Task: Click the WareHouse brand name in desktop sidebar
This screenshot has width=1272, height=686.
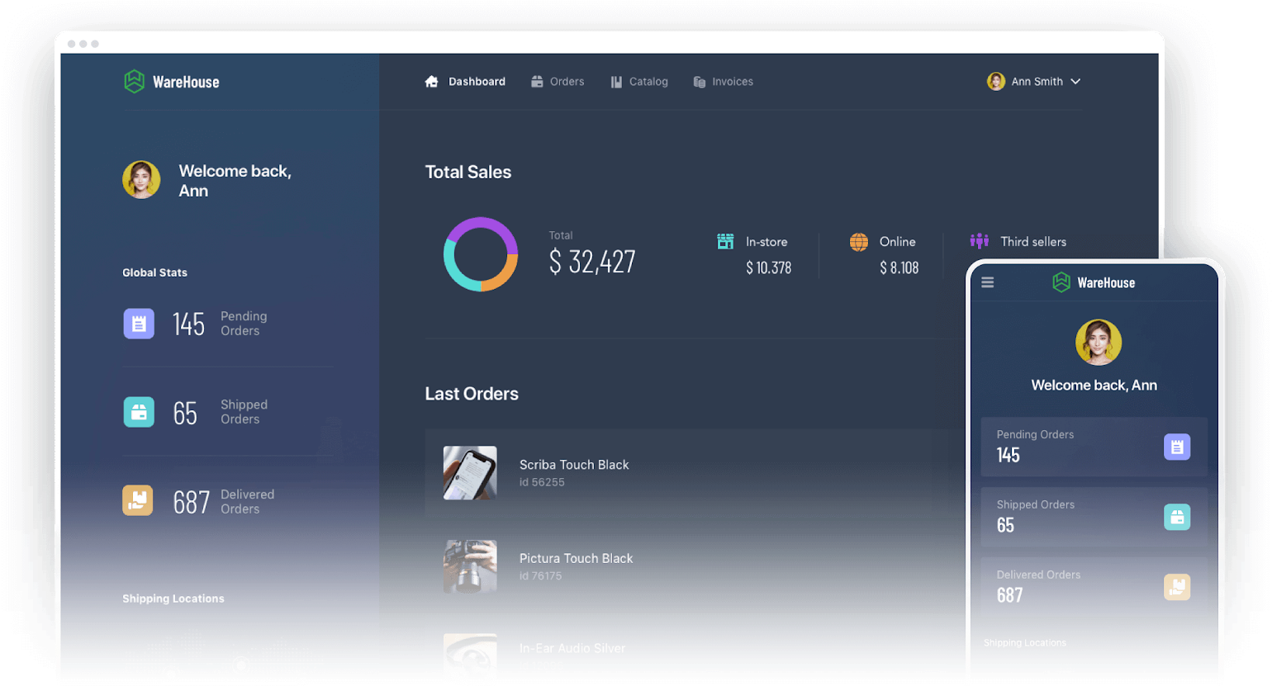Action: pos(186,82)
